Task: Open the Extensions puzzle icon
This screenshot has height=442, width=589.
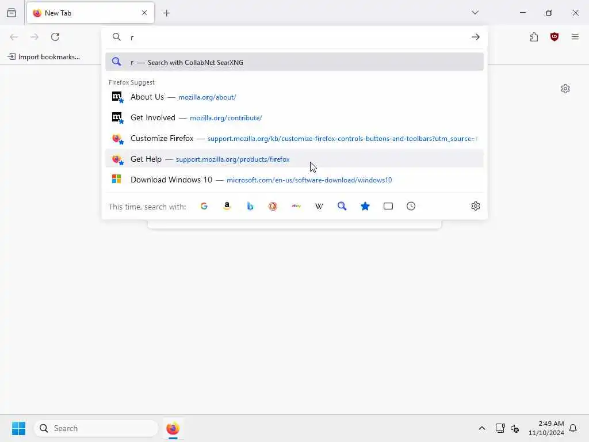Action: 534,37
